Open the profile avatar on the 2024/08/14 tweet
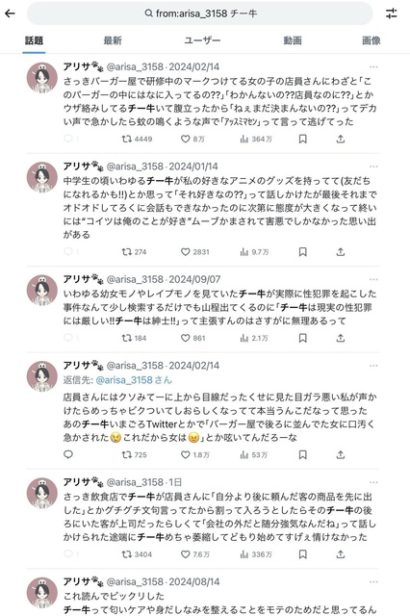Viewport: 410px width, 616px height. point(42,592)
